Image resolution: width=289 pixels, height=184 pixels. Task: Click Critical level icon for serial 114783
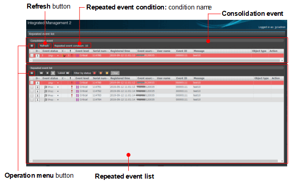point(77,96)
